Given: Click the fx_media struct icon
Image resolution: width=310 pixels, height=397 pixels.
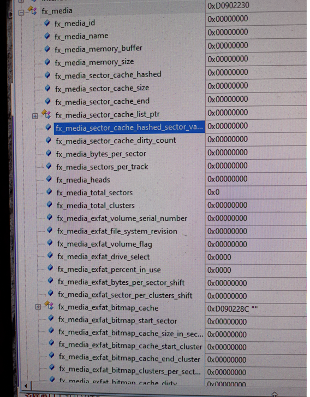Looking at the screenshot, I should 32,10.
